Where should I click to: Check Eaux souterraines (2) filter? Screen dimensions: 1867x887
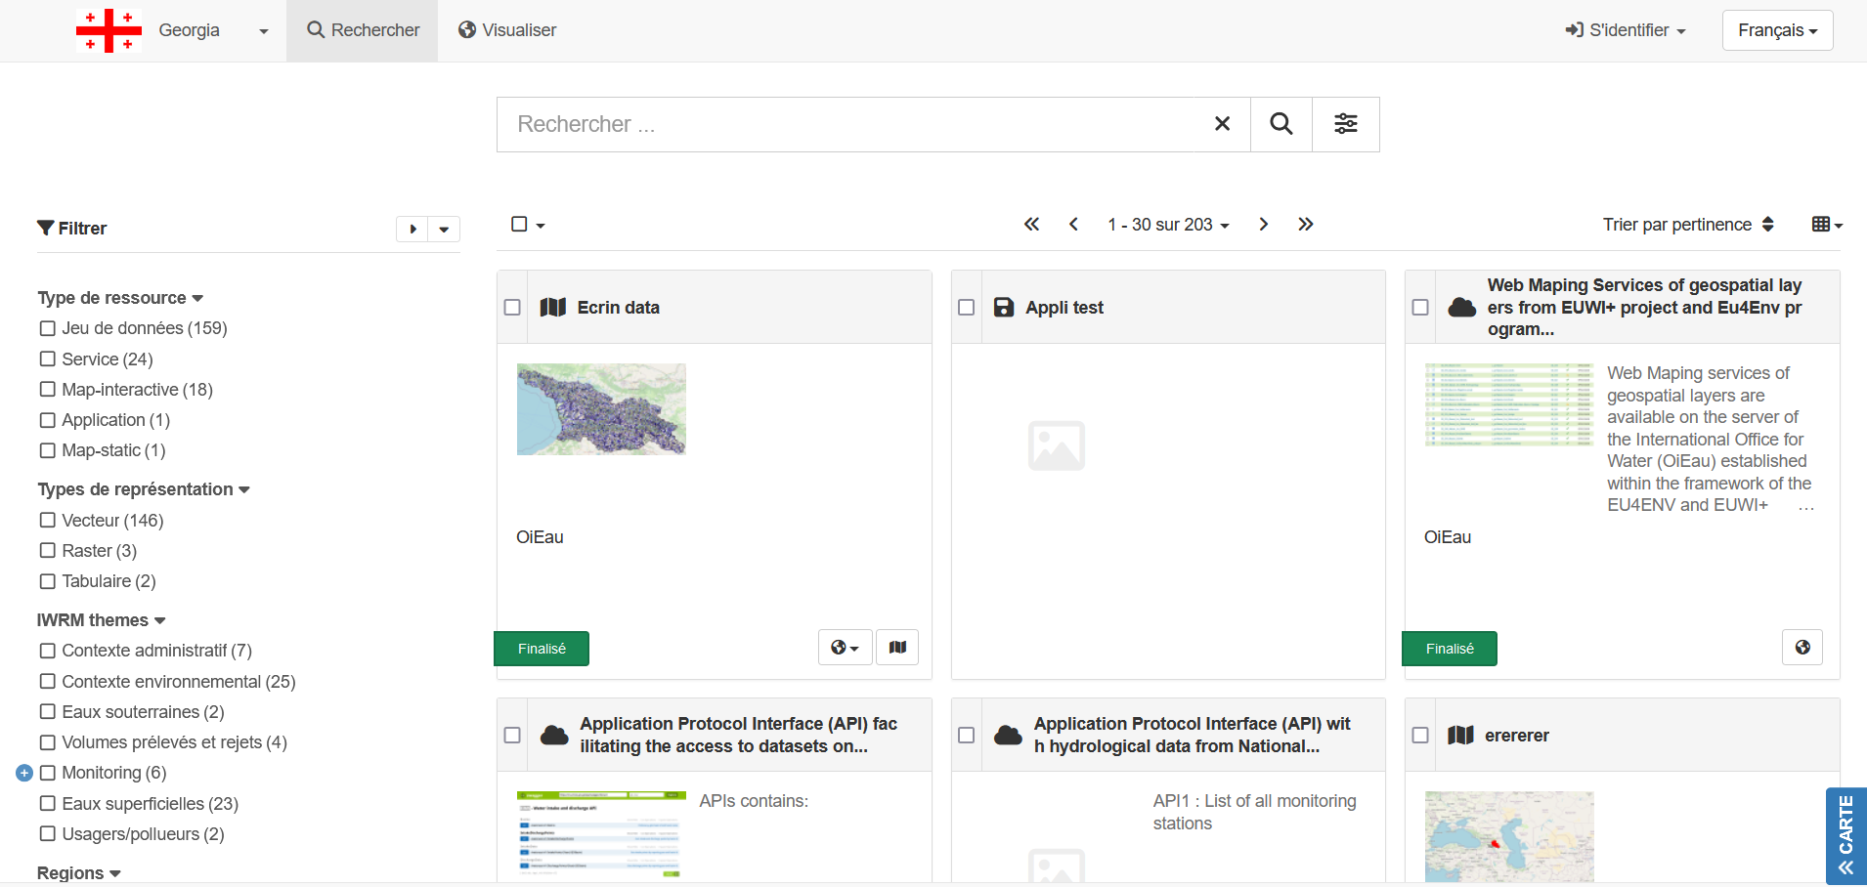coord(48,712)
